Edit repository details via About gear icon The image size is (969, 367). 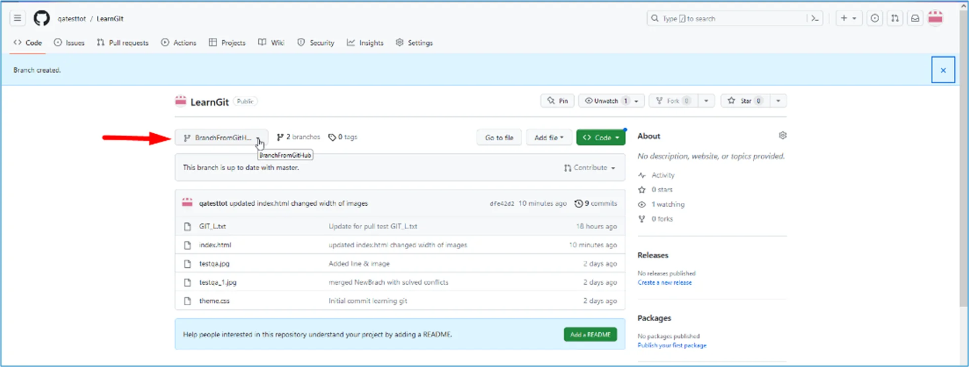coord(782,136)
